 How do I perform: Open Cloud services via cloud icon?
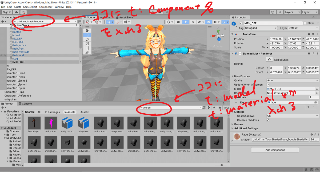pos(17,12)
